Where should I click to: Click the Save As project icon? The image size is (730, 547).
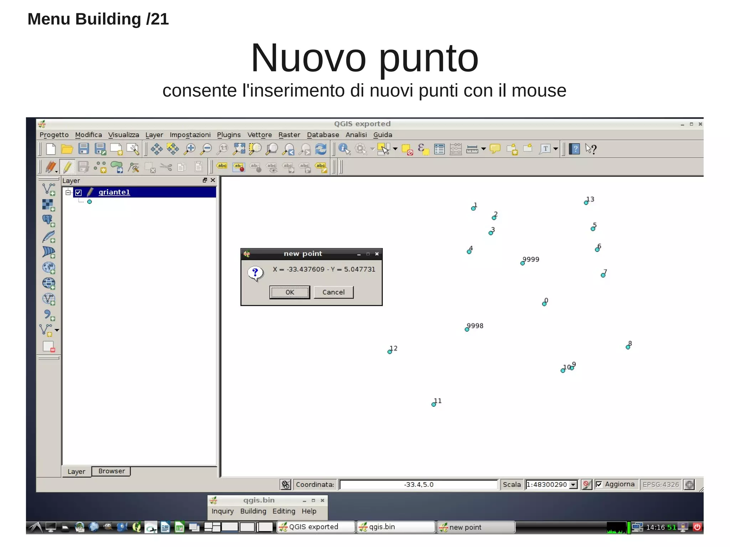tap(100, 149)
